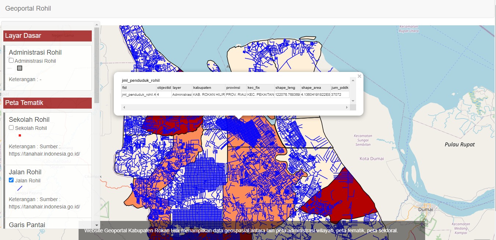This screenshot has width=496, height=240.
Task: Click the popup table left scroll arrow
Action: pyautogui.click(x=124, y=108)
